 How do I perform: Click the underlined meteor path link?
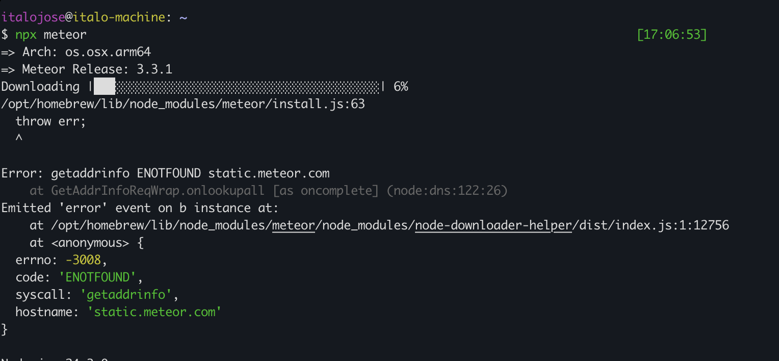[x=294, y=225]
